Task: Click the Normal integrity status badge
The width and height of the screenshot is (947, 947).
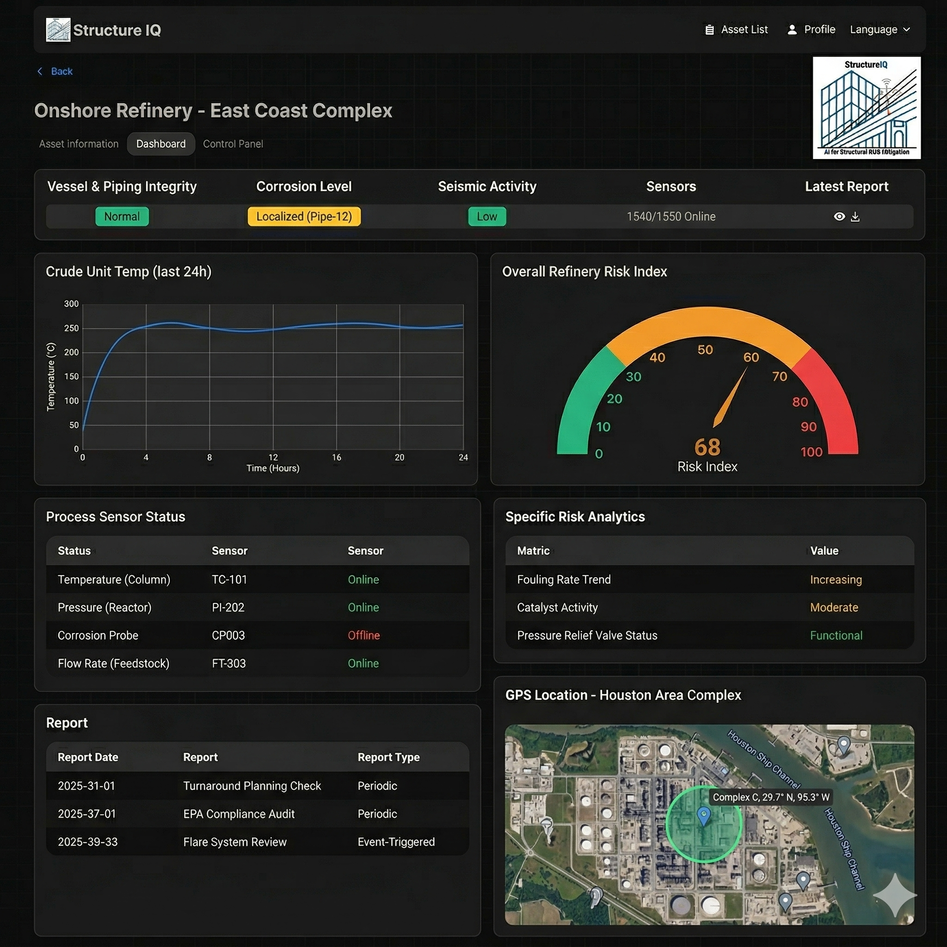Action: 122,217
